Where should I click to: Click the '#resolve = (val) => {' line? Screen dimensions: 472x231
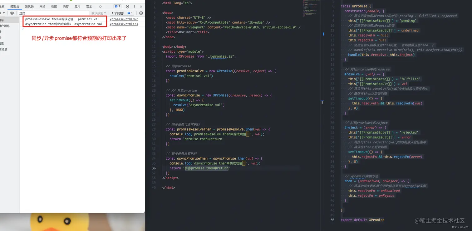pyautogui.click(x=364, y=74)
